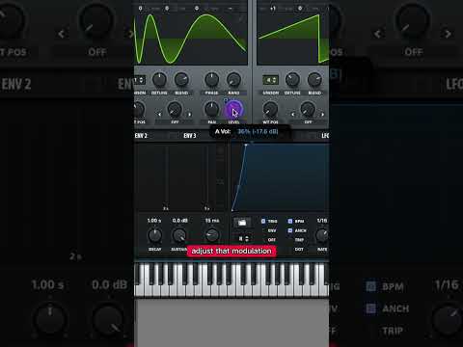Click the envelope Decay knob

[x=154, y=235]
